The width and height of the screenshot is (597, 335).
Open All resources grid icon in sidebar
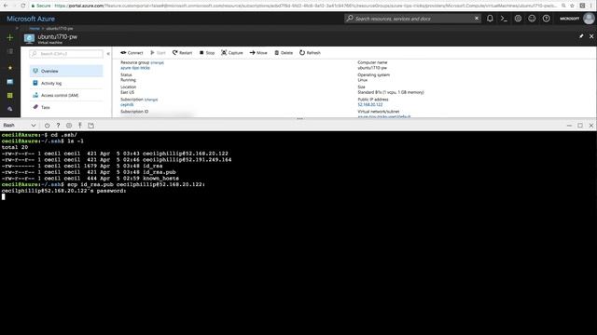click(x=10, y=95)
